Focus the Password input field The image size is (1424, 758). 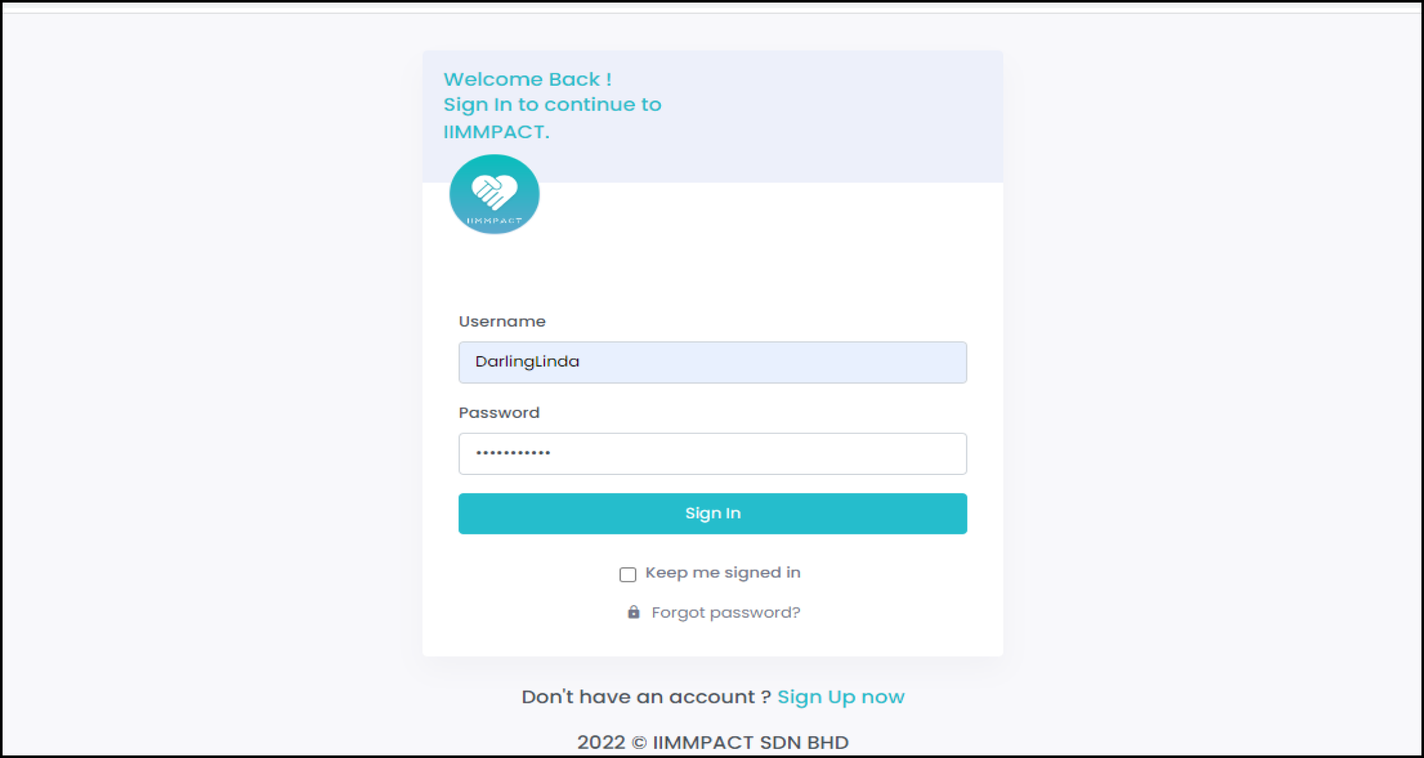pos(713,454)
